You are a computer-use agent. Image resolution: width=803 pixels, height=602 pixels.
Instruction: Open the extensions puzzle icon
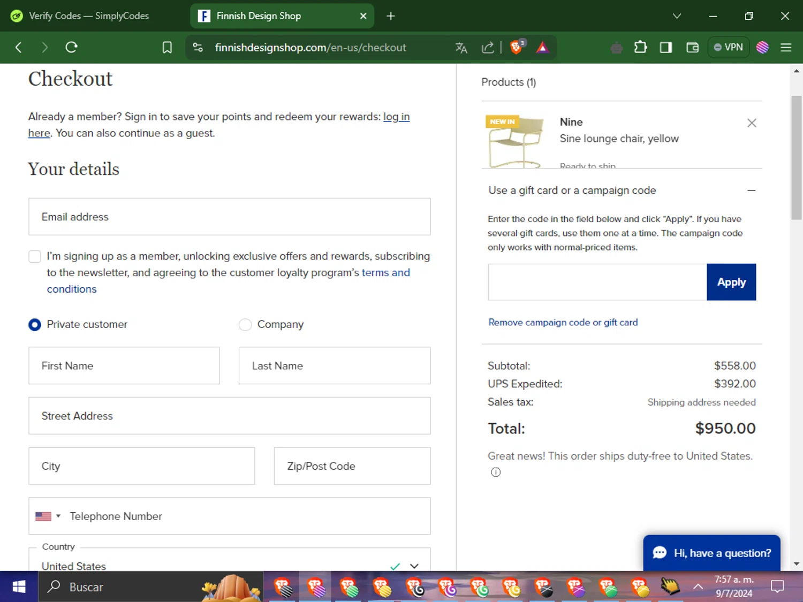pyautogui.click(x=640, y=48)
